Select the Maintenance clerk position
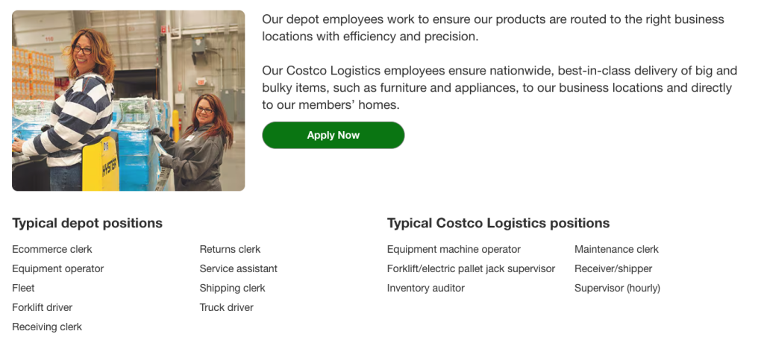 616,249
